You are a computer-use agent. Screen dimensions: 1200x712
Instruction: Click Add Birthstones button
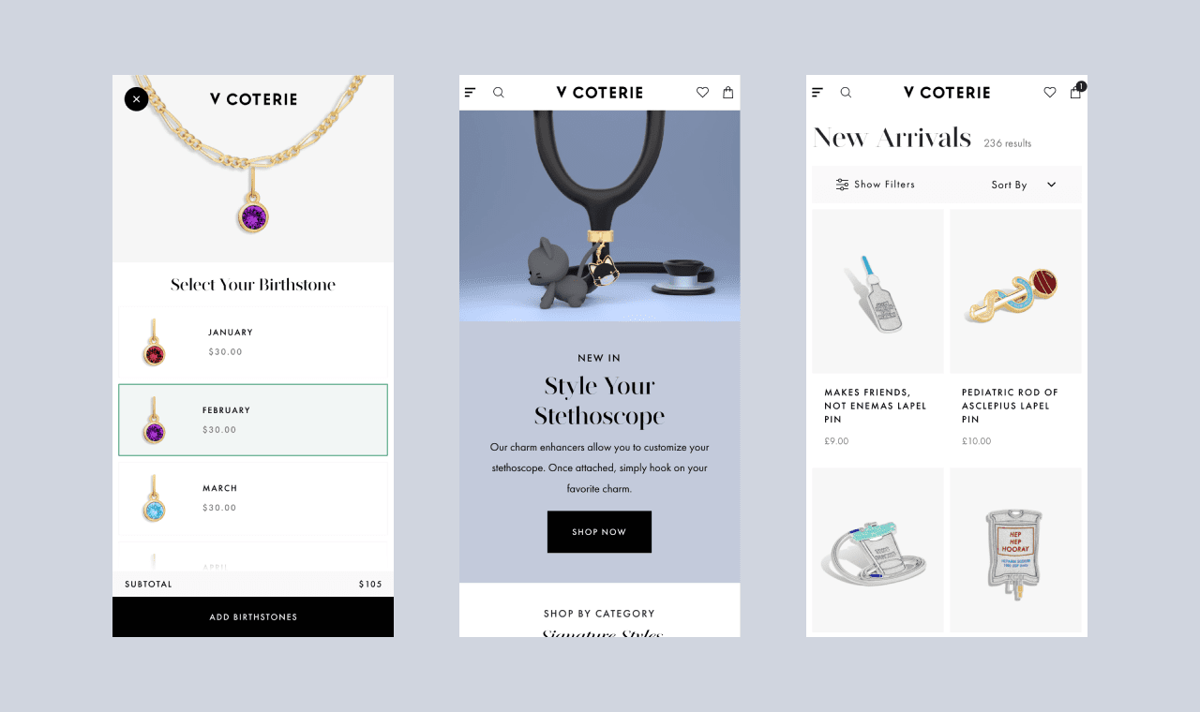click(x=253, y=616)
